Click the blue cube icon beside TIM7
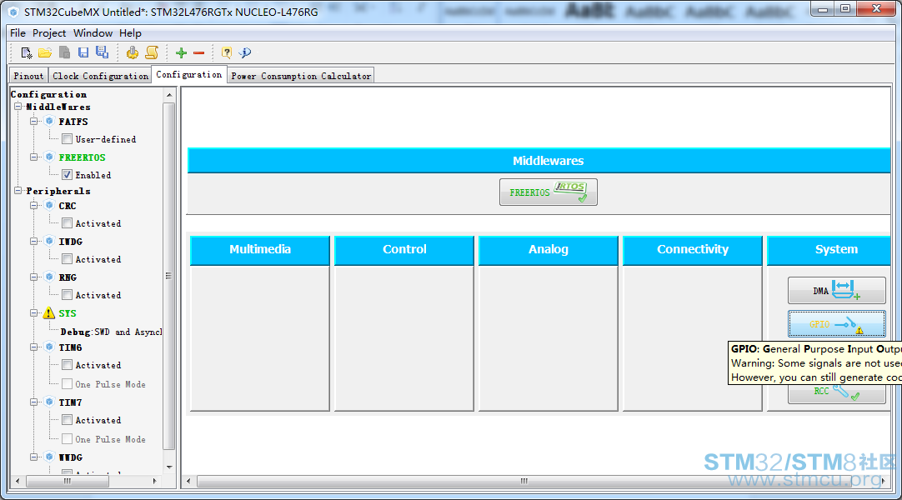 point(49,402)
